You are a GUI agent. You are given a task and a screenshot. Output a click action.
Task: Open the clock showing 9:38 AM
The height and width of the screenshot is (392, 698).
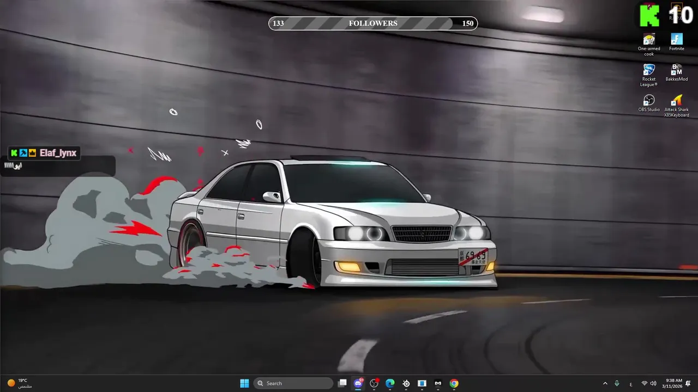pyautogui.click(x=673, y=383)
